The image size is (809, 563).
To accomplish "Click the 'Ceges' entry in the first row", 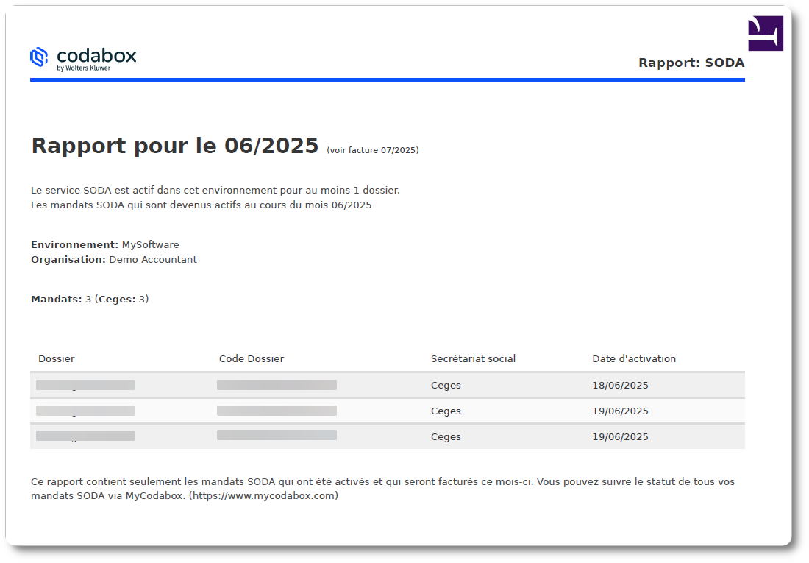I will click(446, 384).
